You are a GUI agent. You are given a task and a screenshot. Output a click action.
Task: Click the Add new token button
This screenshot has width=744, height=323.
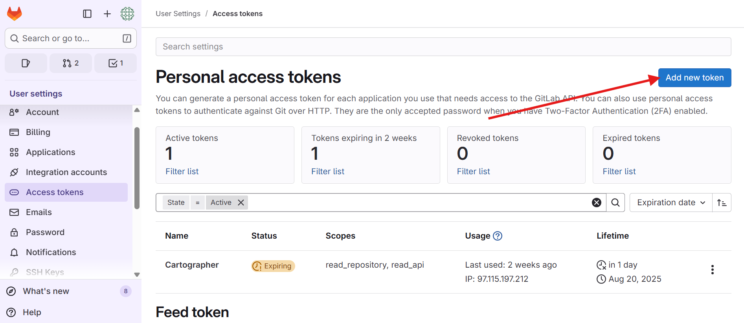coord(694,78)
